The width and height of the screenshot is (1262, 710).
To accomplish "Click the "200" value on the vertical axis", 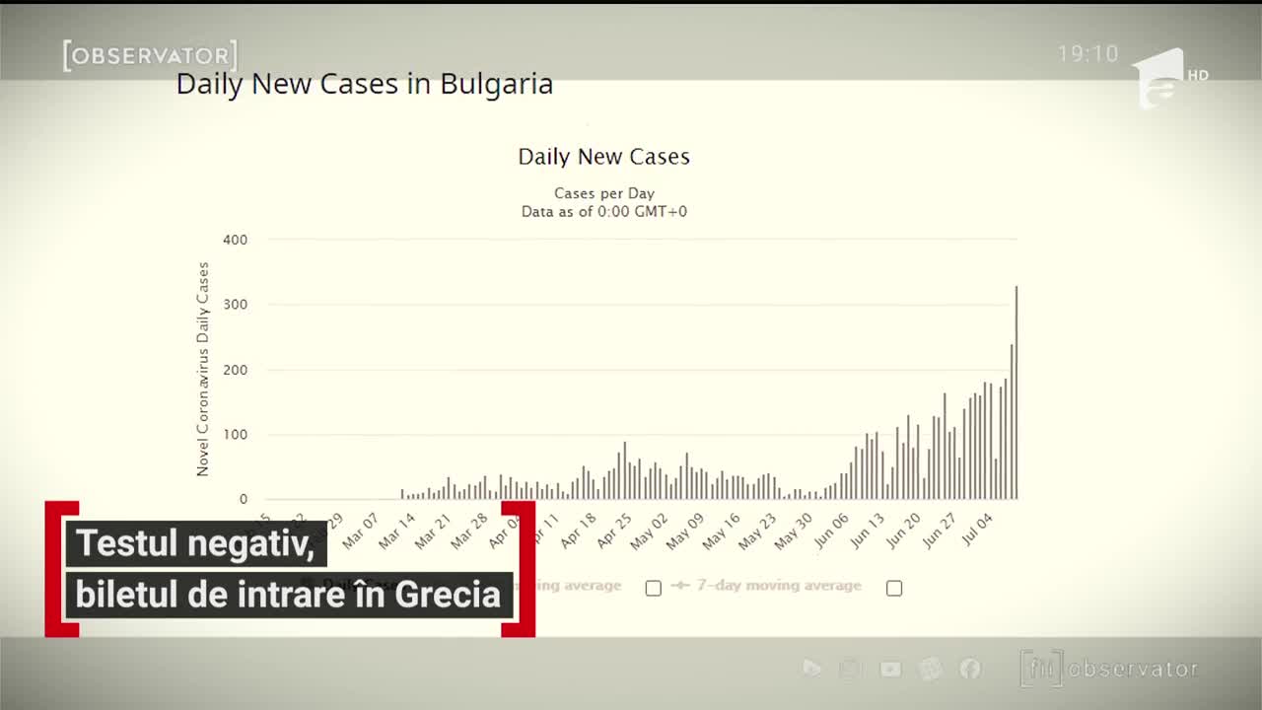I will 236,370.
